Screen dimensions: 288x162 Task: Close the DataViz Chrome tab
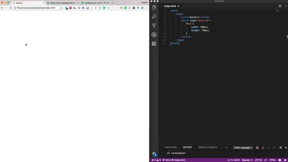pos(44,3)
